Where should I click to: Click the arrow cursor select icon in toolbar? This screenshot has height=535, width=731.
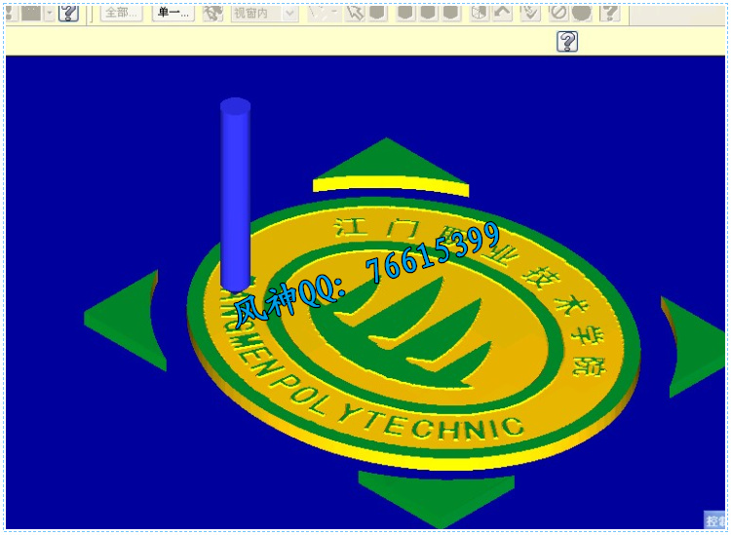click(355, 13)
